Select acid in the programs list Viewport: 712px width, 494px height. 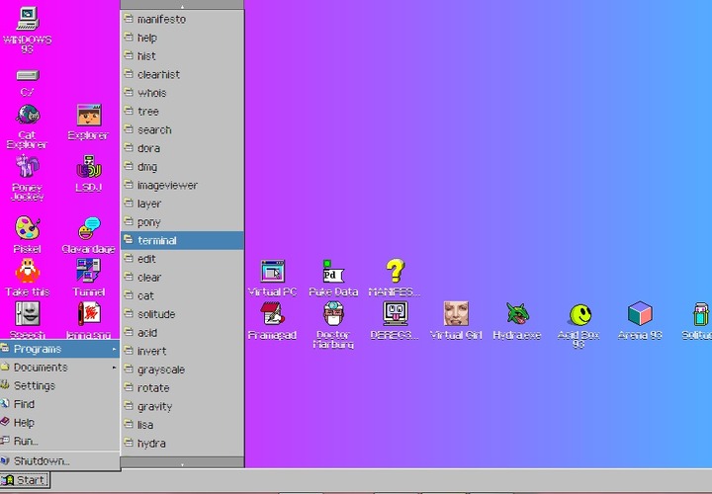click(x=182, y=333)
